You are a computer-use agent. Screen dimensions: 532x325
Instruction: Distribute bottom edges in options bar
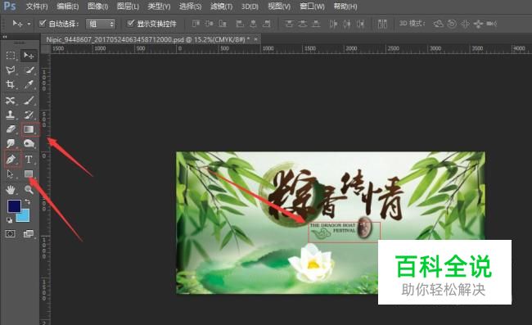click(316, 24)
